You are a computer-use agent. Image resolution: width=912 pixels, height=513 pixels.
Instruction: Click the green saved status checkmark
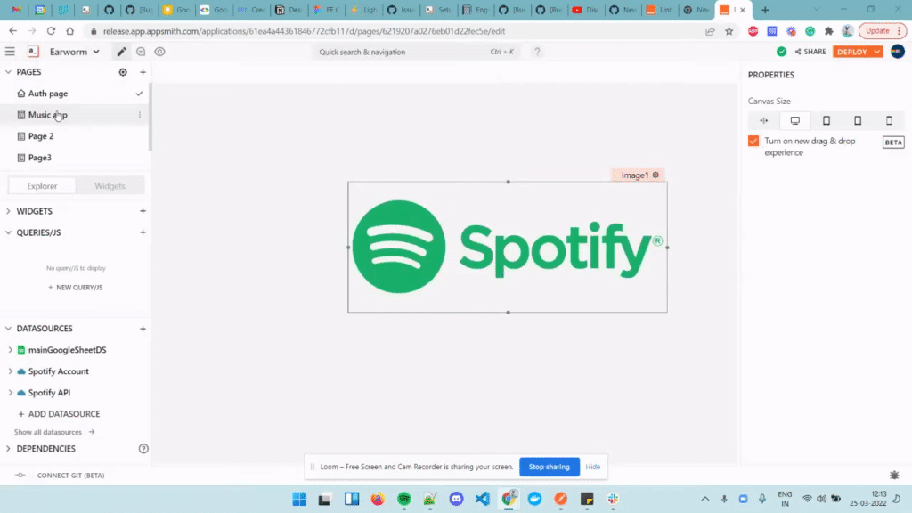click(x=782, y=52)
